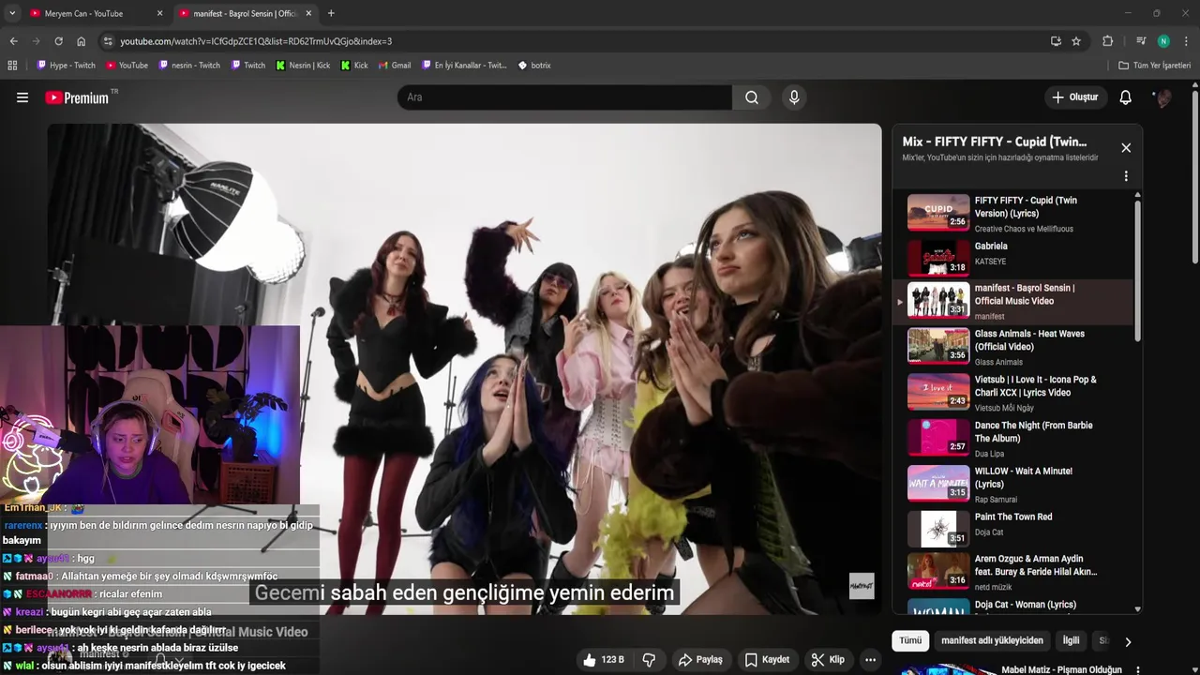
Task: Expand the 'Tüm Yer İşaretleri' bookmarks folder
Action: click(1154, 66)
